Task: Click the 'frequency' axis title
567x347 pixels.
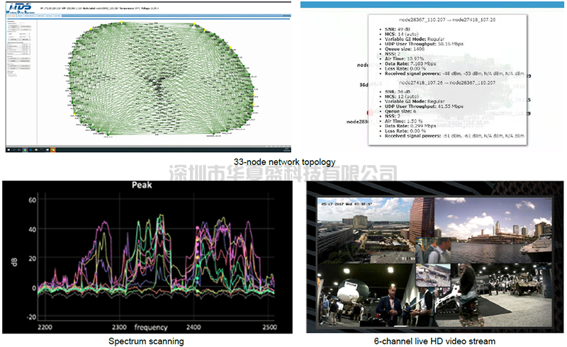Action: 151,327
